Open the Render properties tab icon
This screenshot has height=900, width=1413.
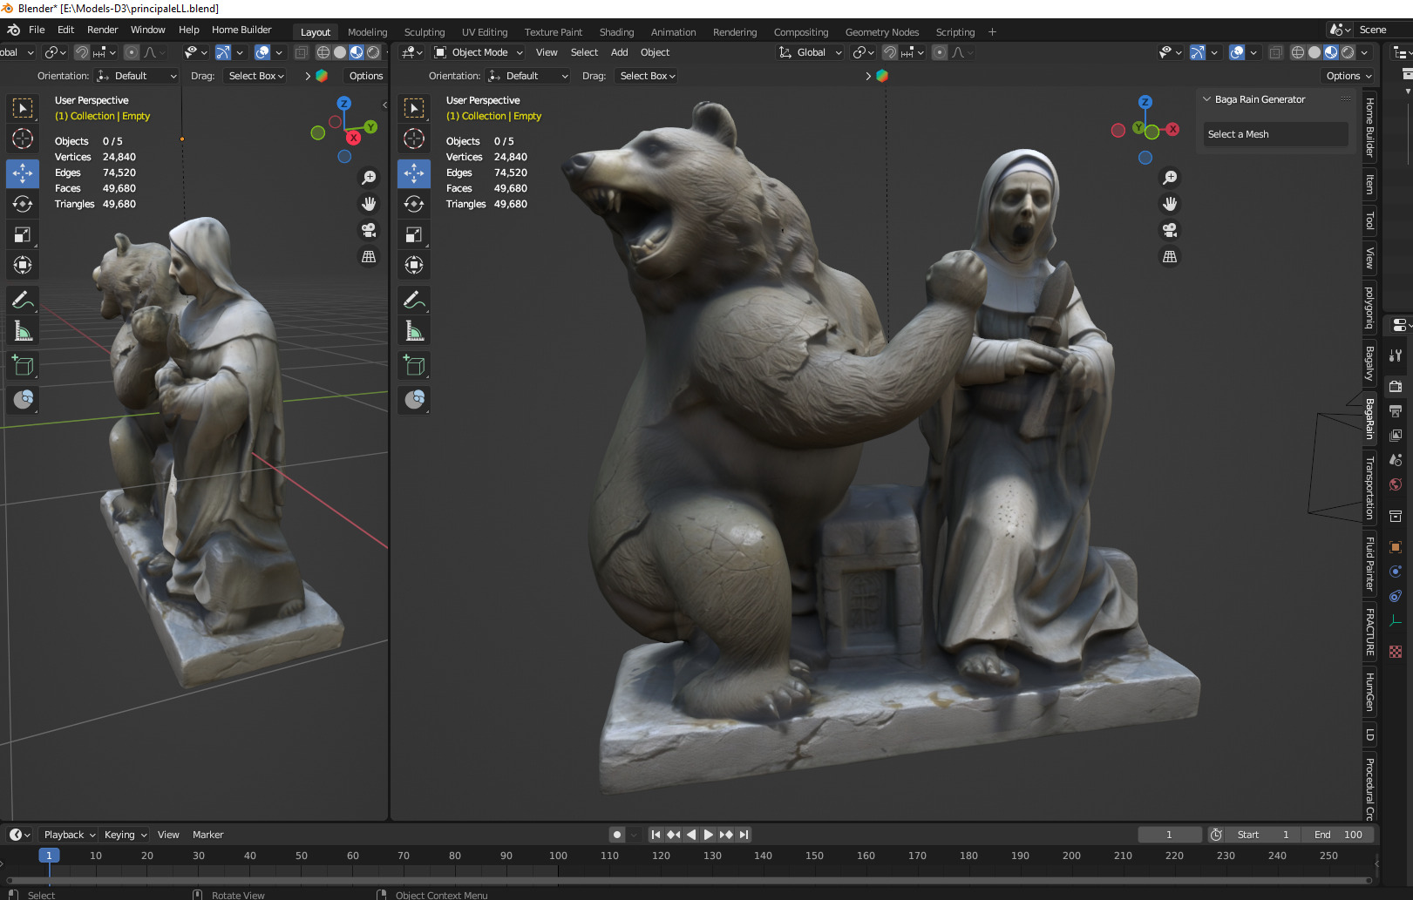(x=1396, y=386)
